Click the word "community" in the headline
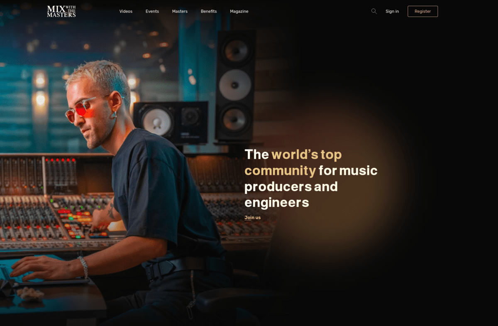Screen dimensions: 498x326 point(280,171)
